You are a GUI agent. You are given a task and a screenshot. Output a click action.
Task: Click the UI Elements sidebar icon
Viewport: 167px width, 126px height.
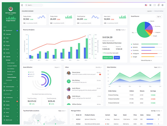(4, 97)
